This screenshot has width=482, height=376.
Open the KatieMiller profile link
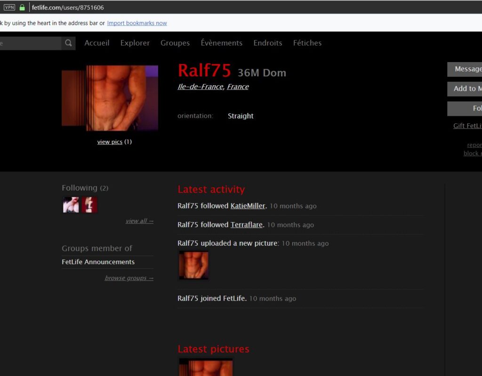[x=248, y=206]
